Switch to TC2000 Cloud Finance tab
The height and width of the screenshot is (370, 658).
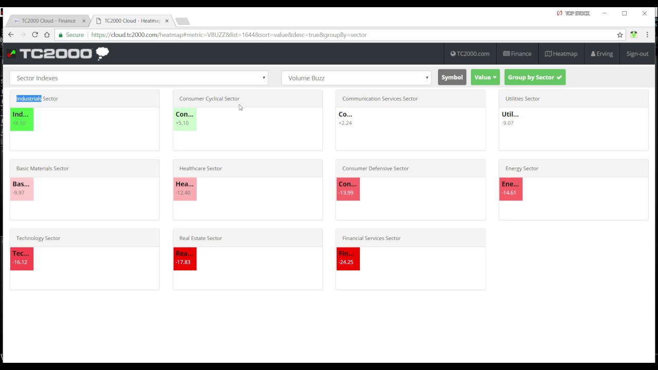[x=48, y=21]
